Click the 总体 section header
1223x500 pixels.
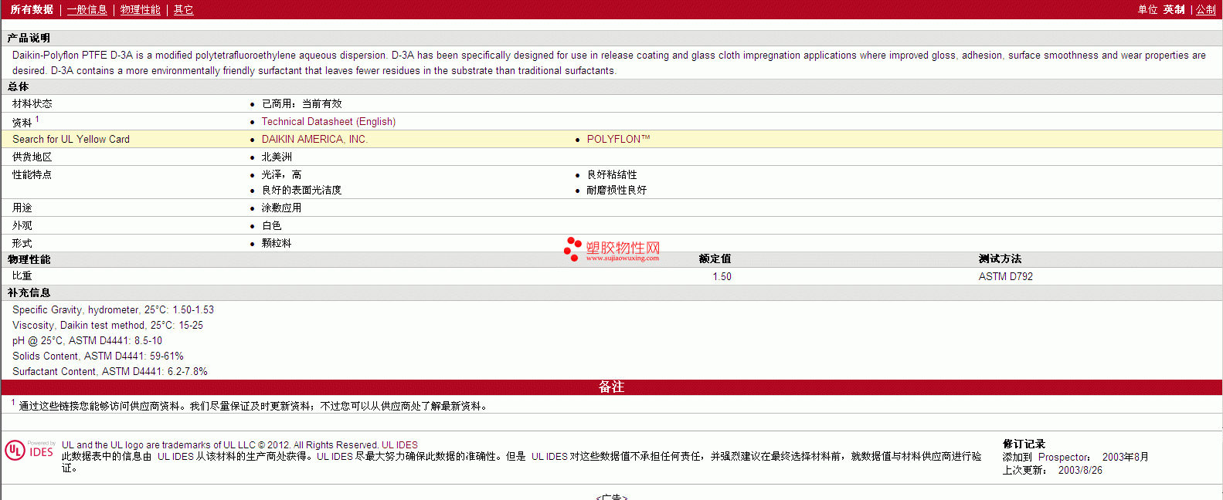click(x=19, y=87)
